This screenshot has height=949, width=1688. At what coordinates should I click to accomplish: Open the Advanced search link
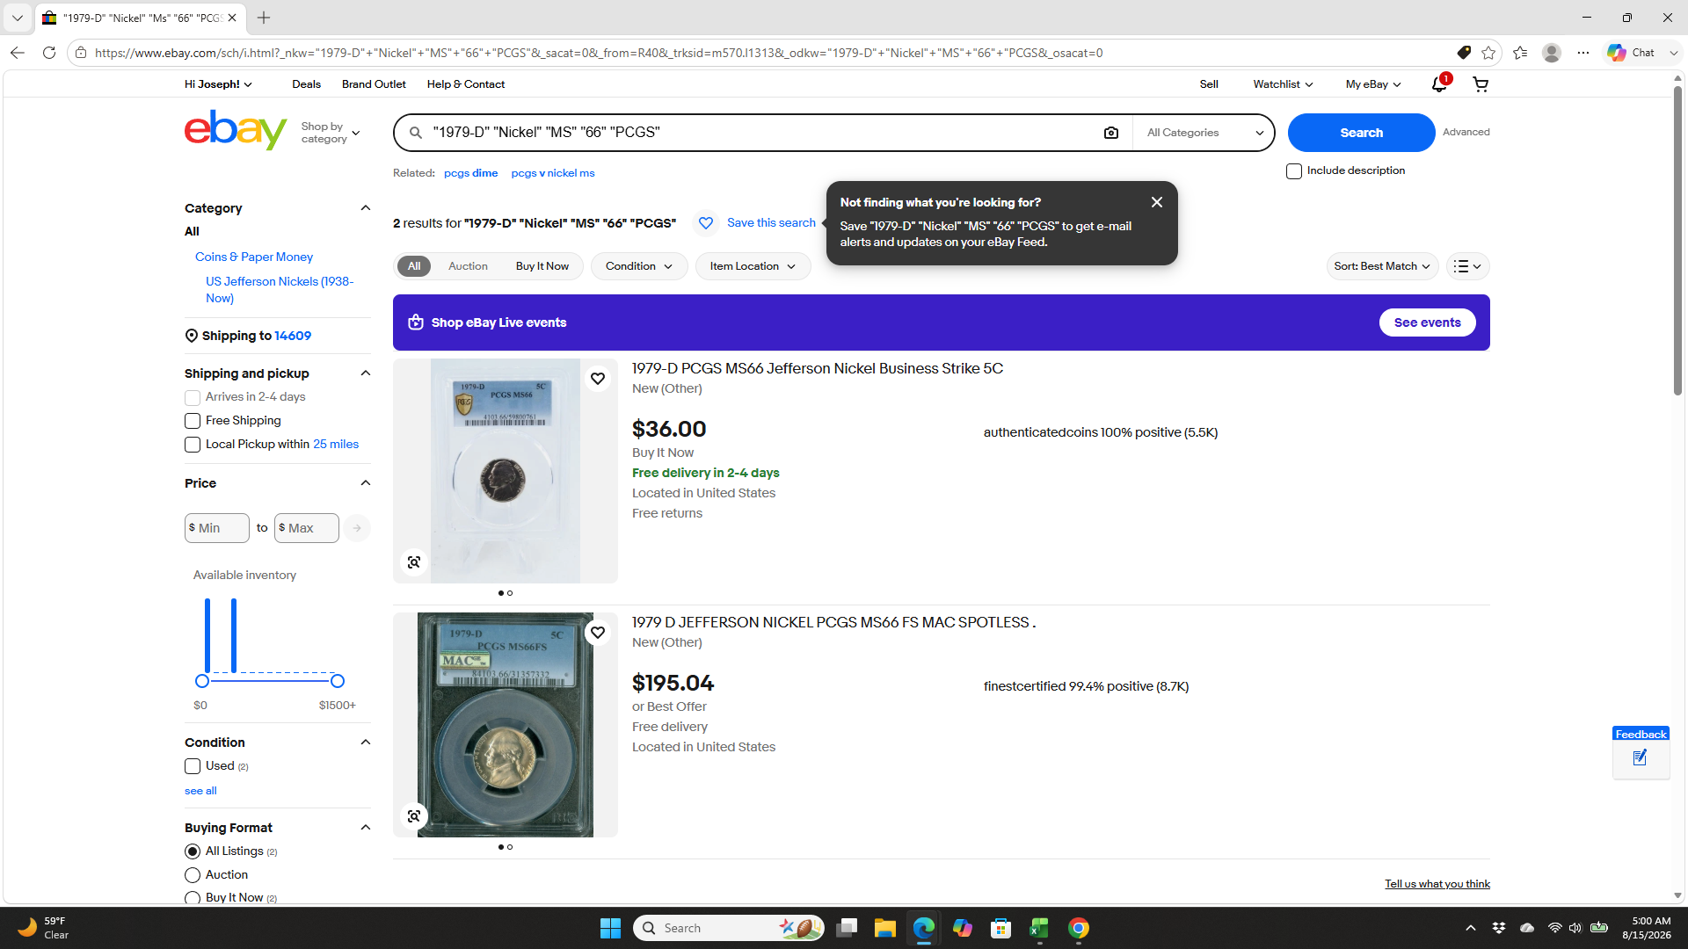coord(1466,133)
